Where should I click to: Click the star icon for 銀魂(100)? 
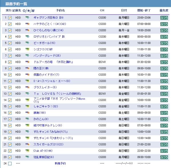[27, 113]
